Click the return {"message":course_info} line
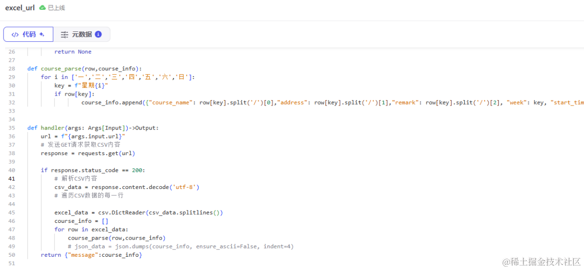Image resolution: width=584 pixels, height=270 pixels. [x=92, y=255]
